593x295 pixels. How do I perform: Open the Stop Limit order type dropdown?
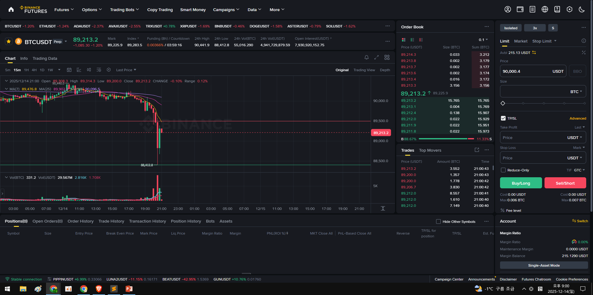[544, 41]
